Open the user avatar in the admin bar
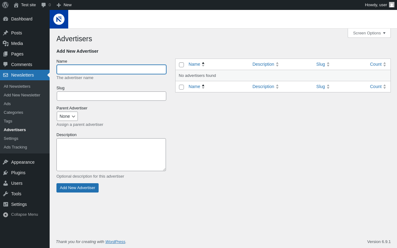 pos(392,5)
